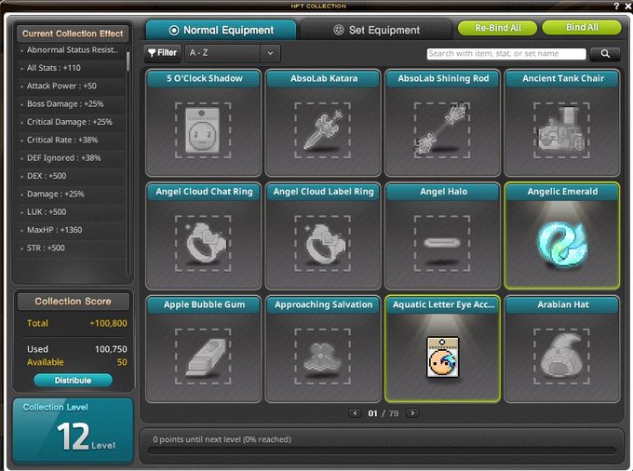Viewport: 633px width, 471px height.
Task: Select the glowing Angelic Emerald icon
Action: click(561, 243)
